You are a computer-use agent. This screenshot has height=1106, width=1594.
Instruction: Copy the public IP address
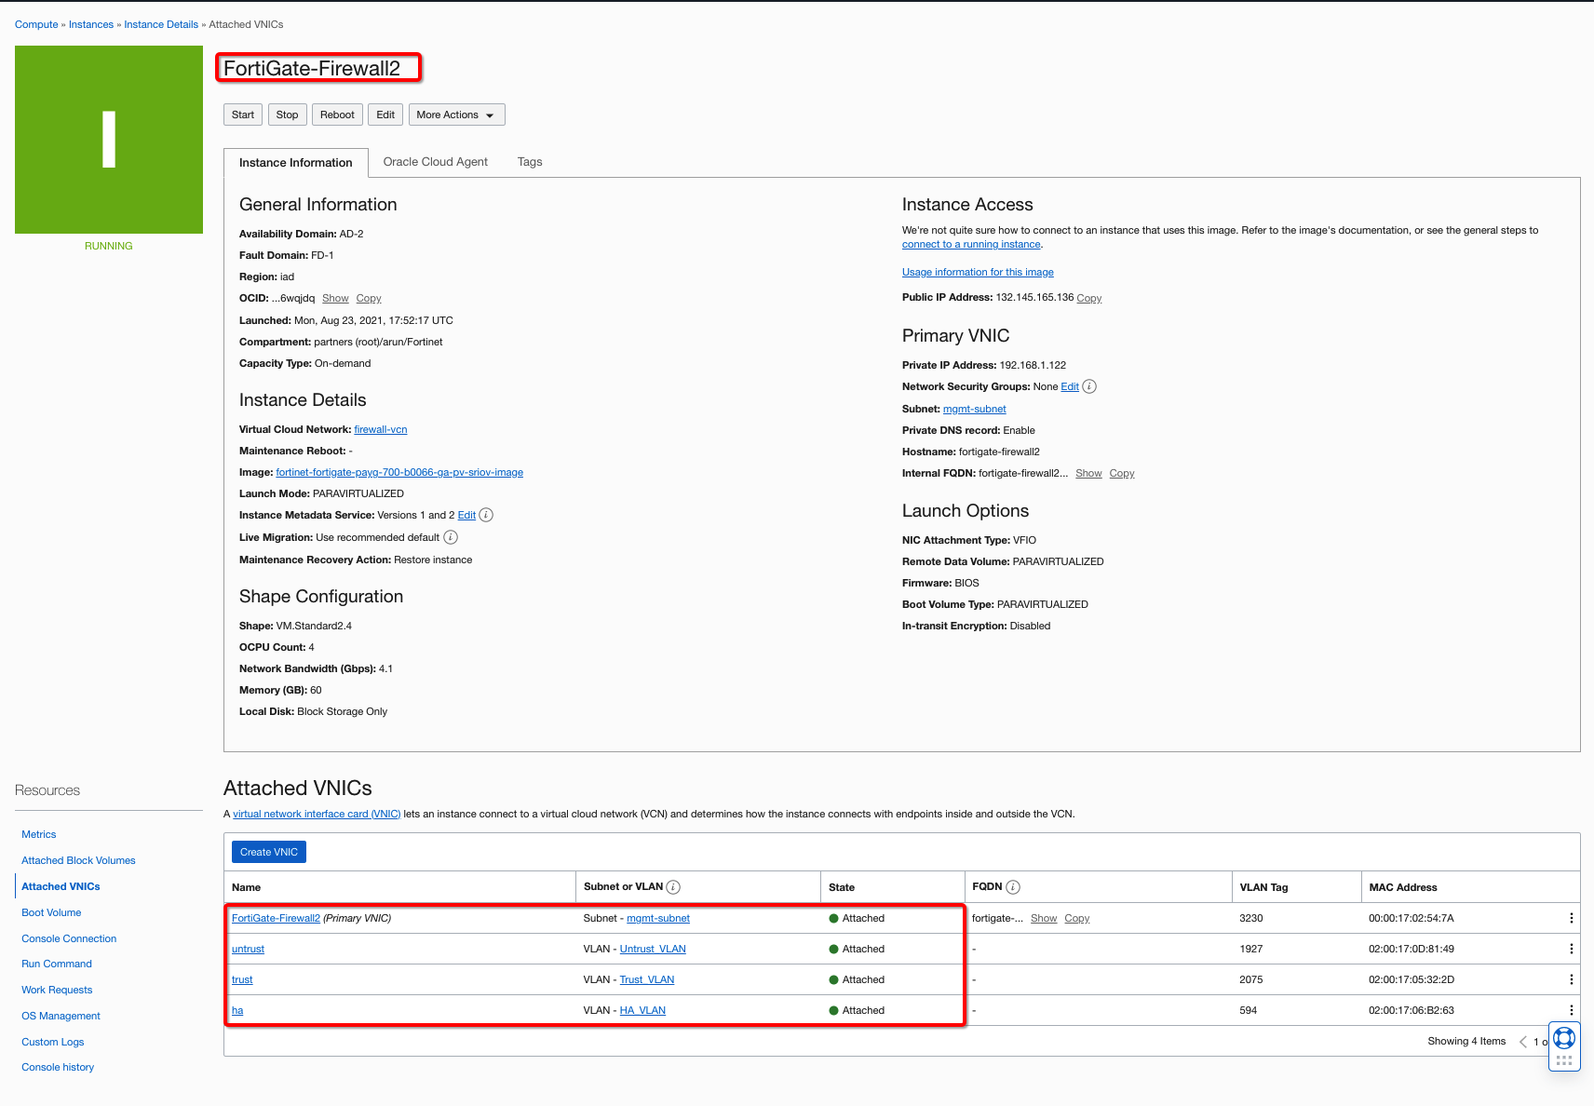[x=1088, y=299]
